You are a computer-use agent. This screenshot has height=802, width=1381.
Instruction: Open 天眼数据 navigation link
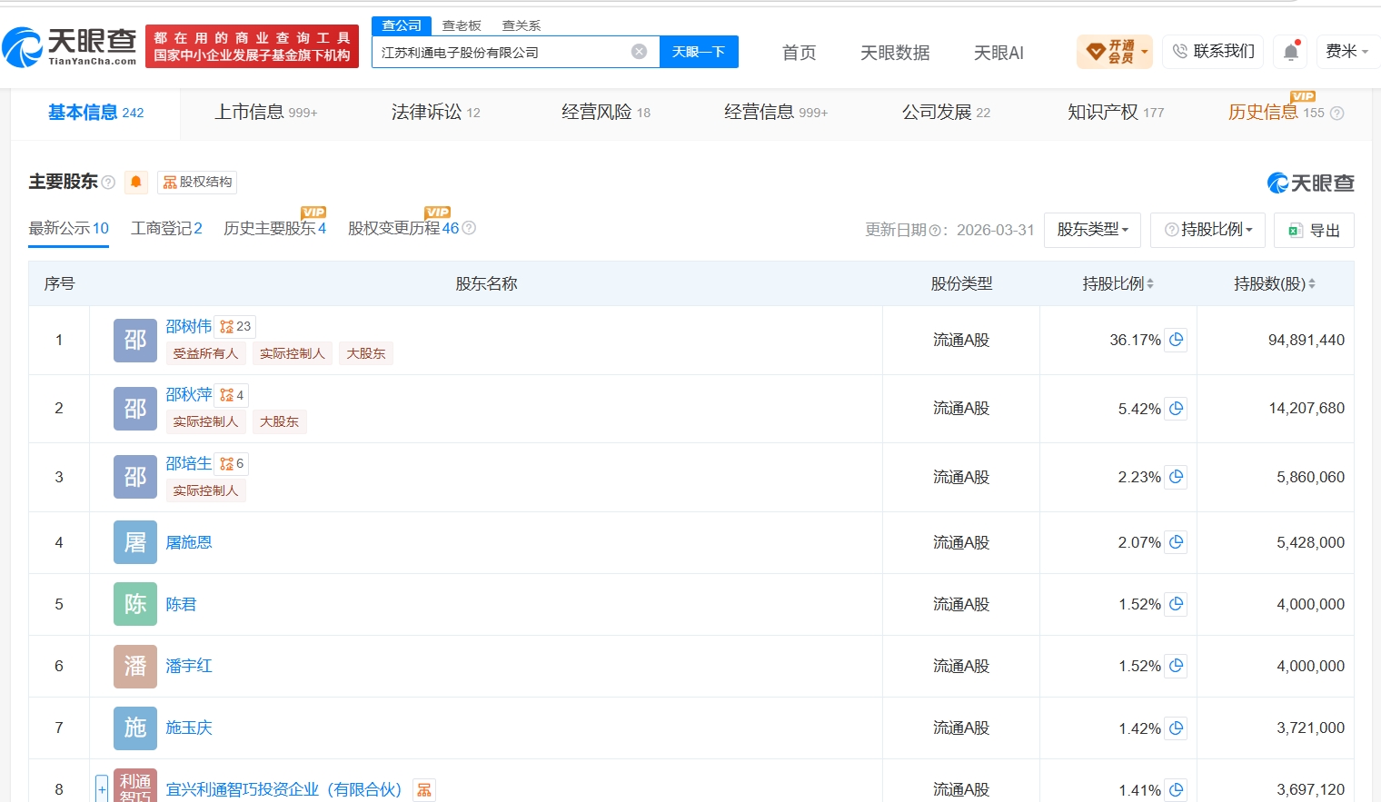[x=895, y=53]
